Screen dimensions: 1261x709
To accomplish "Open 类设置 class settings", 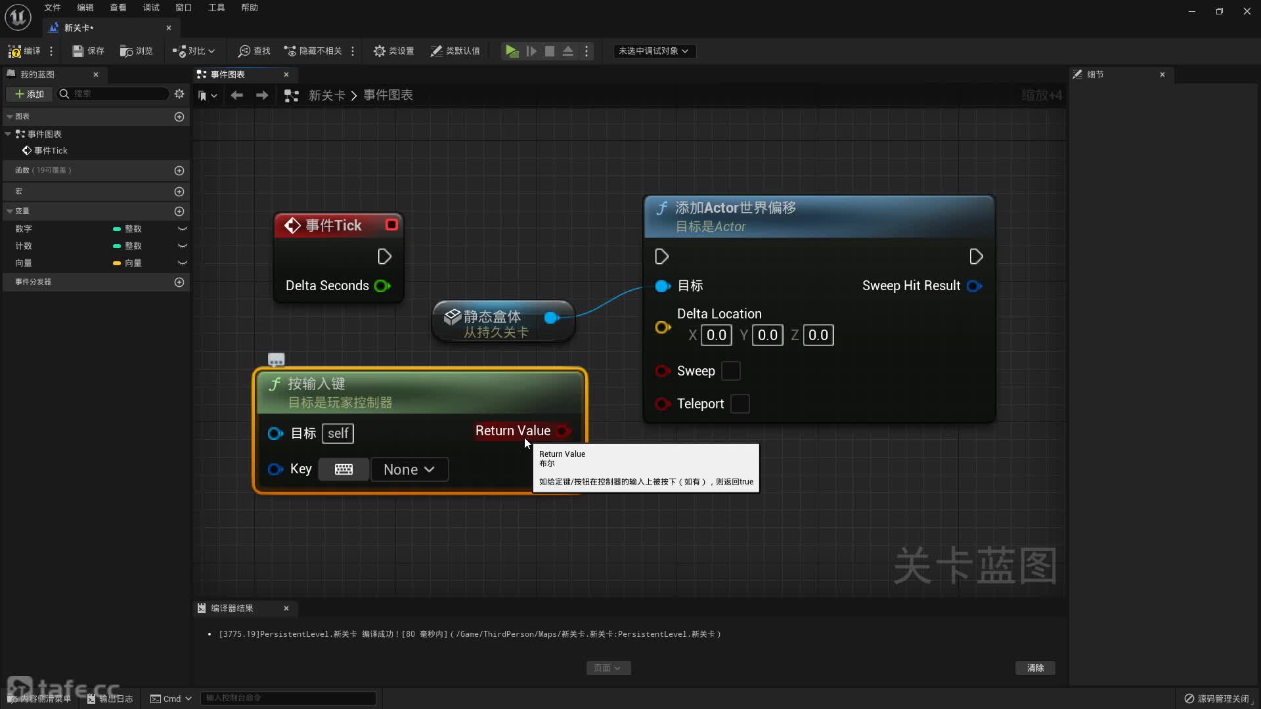I will pos(393,51).
